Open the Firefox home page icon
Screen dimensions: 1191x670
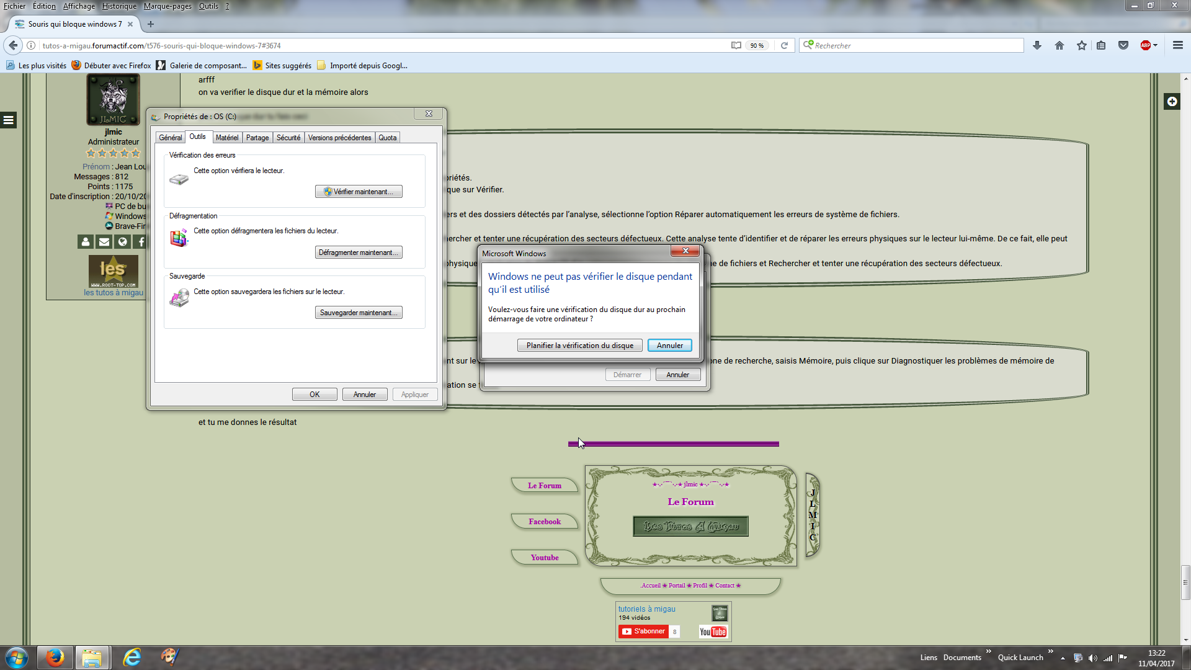[1059, 45]
